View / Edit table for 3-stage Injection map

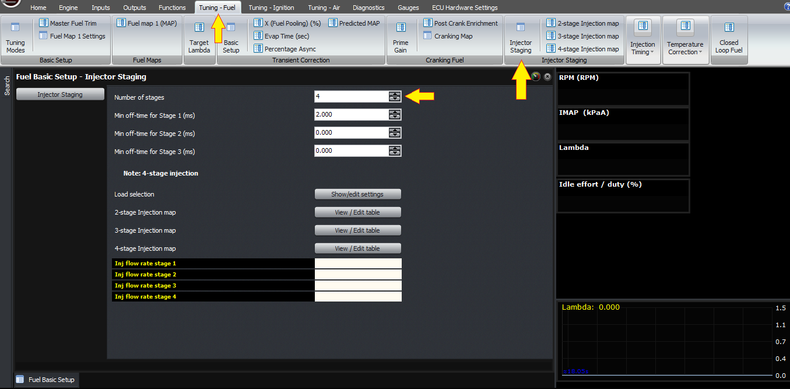pos(358,230)
